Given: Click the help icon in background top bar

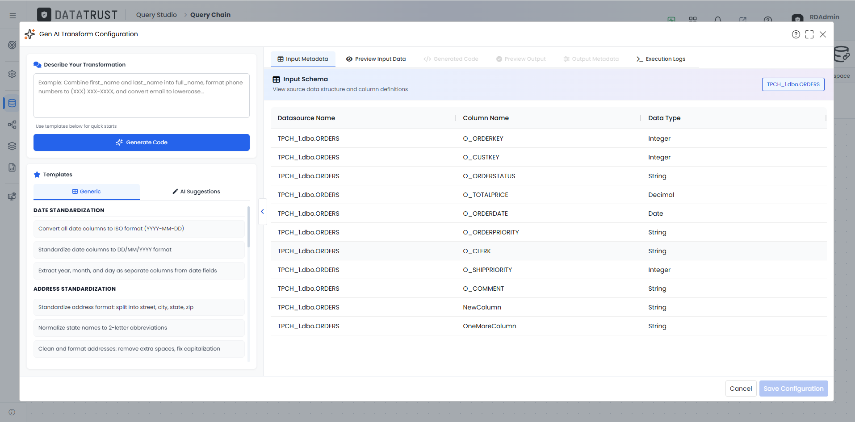Looking at the screenshot, I should (768, 20).
